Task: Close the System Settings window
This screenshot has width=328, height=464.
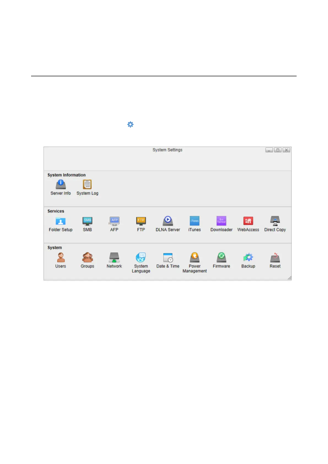Action: (286, 150)
